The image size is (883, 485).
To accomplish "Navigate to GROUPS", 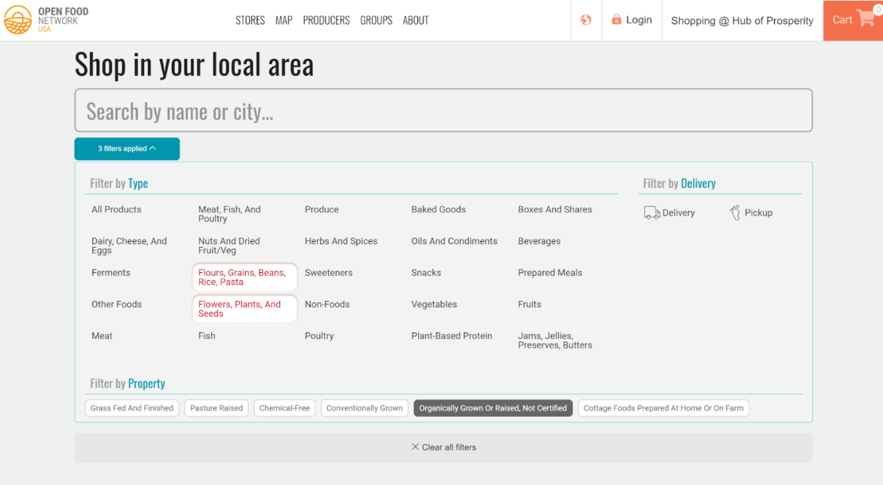I will (x=376, y=20).
